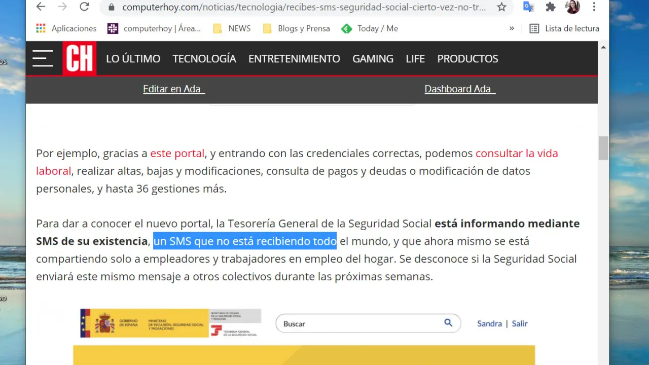Follow the 'este portal' link
This screenshot has height=365, width=649.
[177, 153]
